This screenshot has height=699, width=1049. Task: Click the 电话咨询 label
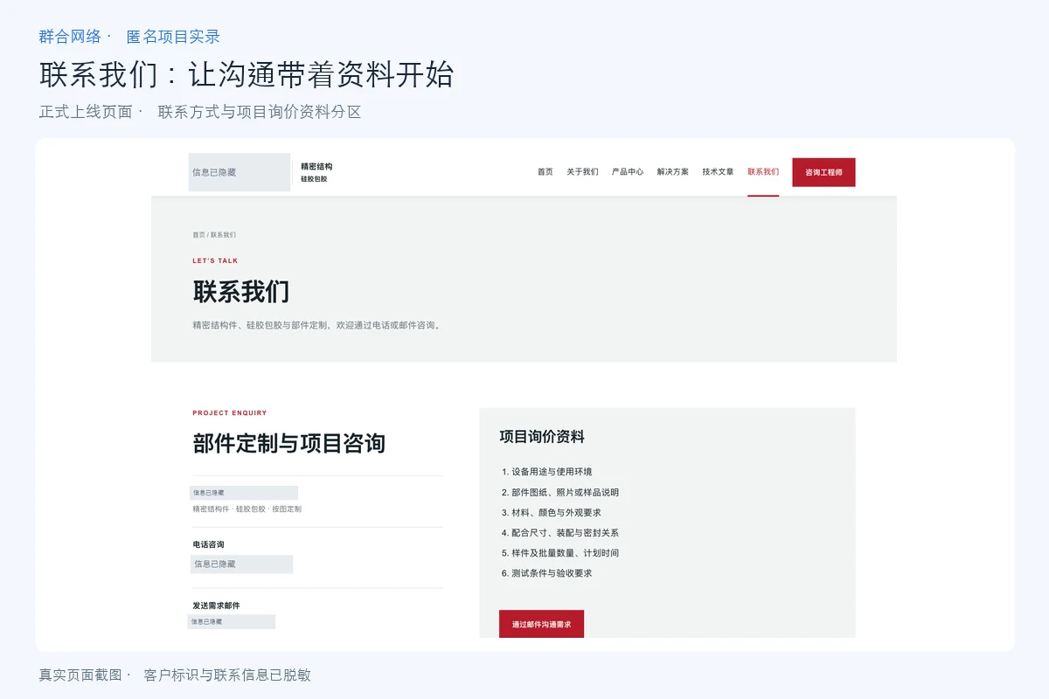click(208, 544)
